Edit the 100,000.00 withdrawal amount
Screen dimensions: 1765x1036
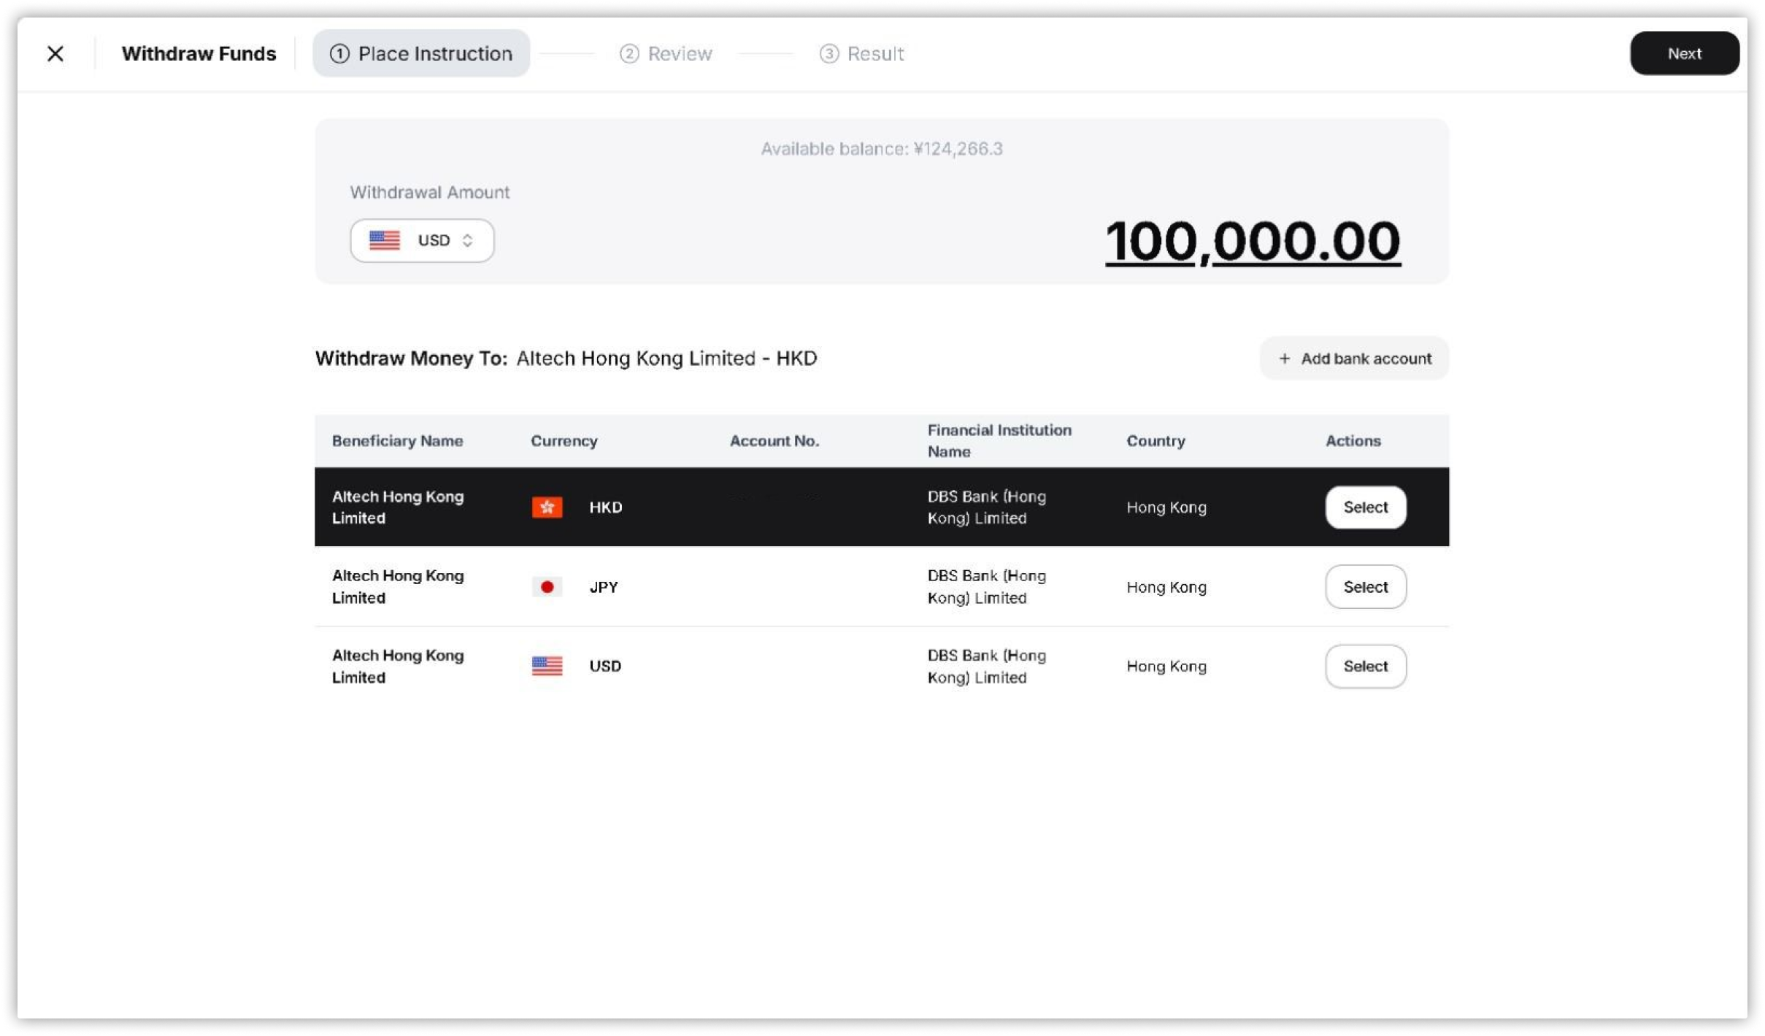pos(1253,241)
